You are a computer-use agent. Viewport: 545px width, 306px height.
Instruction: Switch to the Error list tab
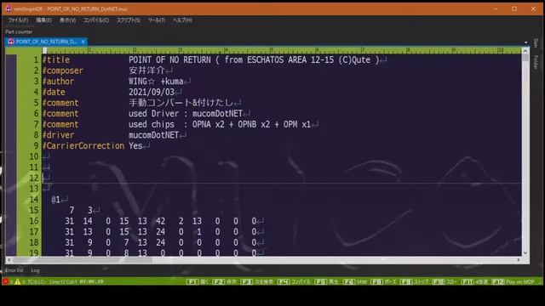[x=14, y=270]
